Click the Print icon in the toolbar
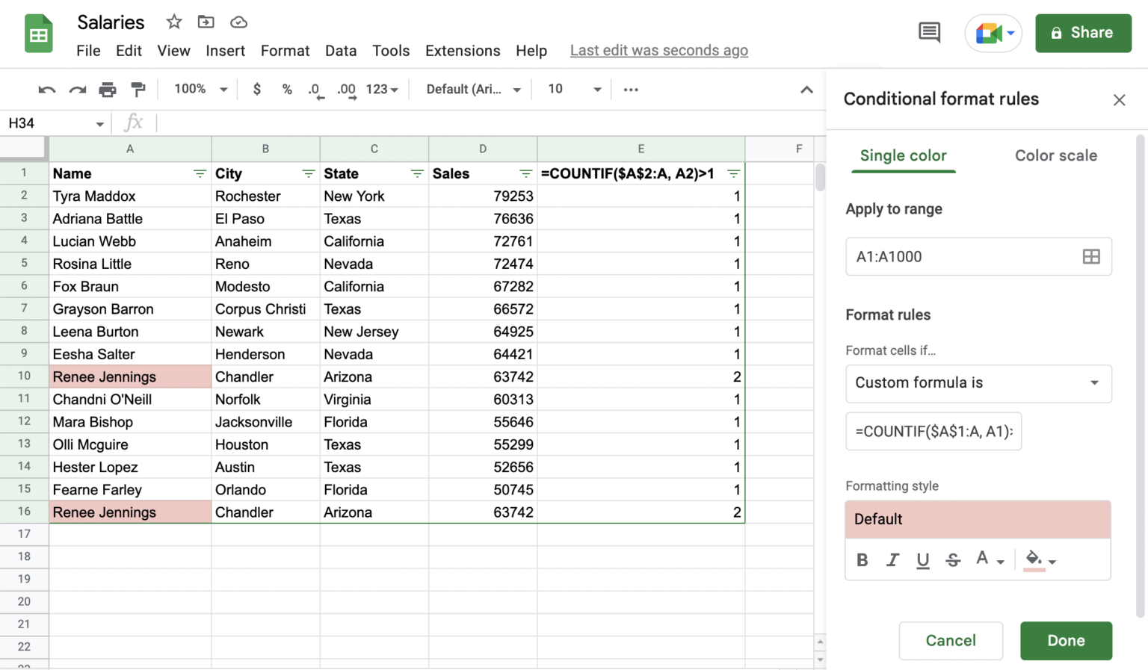The image size is (1148, 670). 108,89
